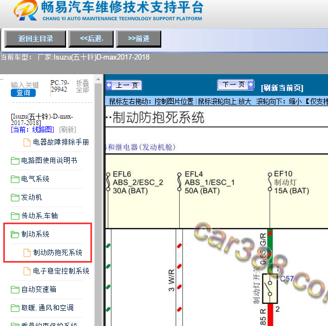Collapse all with 折叠全部
Image resolution: width=328 pixels, height=326 pixels.
click(82, 86)
